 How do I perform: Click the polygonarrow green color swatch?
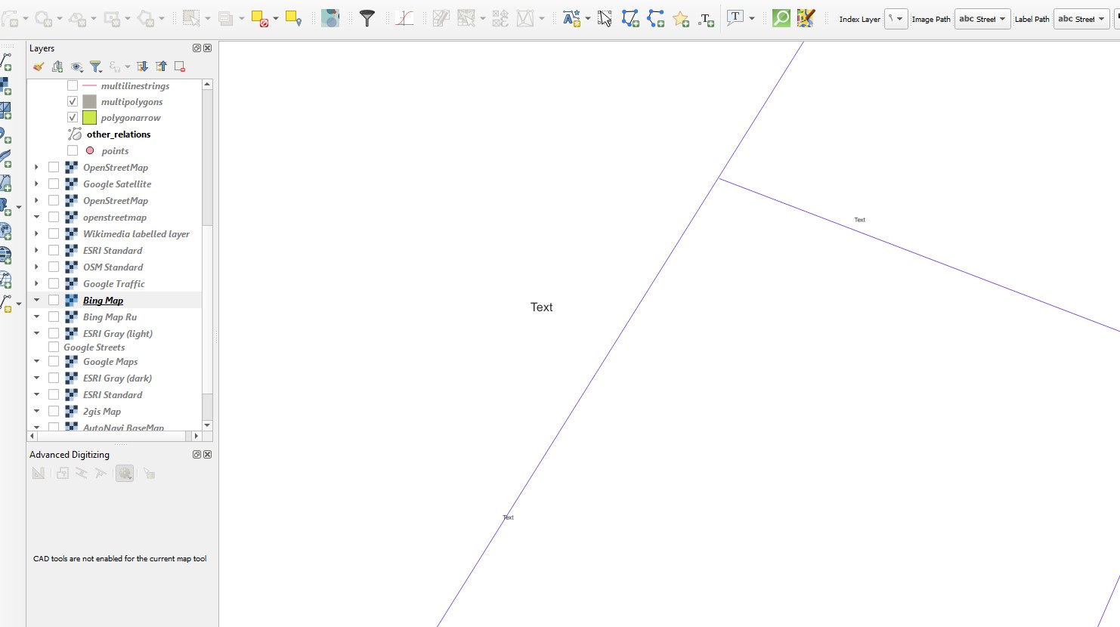pyautogui.click(x=89, y=117)
